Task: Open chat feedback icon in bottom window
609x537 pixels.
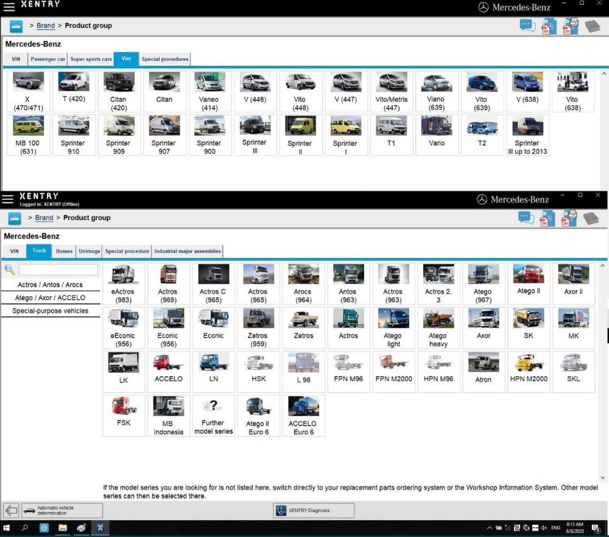Action: pos(526,218)
